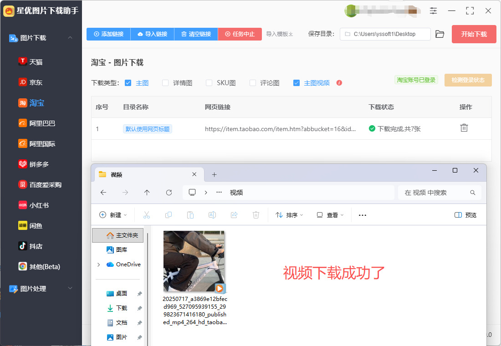501x346 pixels.
Task: Select 天猫 in the sidebar menu
Action: tap(36, 61)
